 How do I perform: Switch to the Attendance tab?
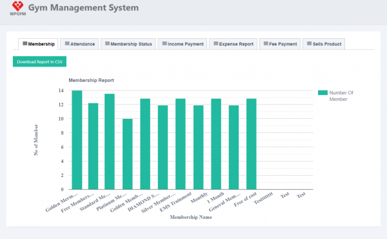pos(79,44)
